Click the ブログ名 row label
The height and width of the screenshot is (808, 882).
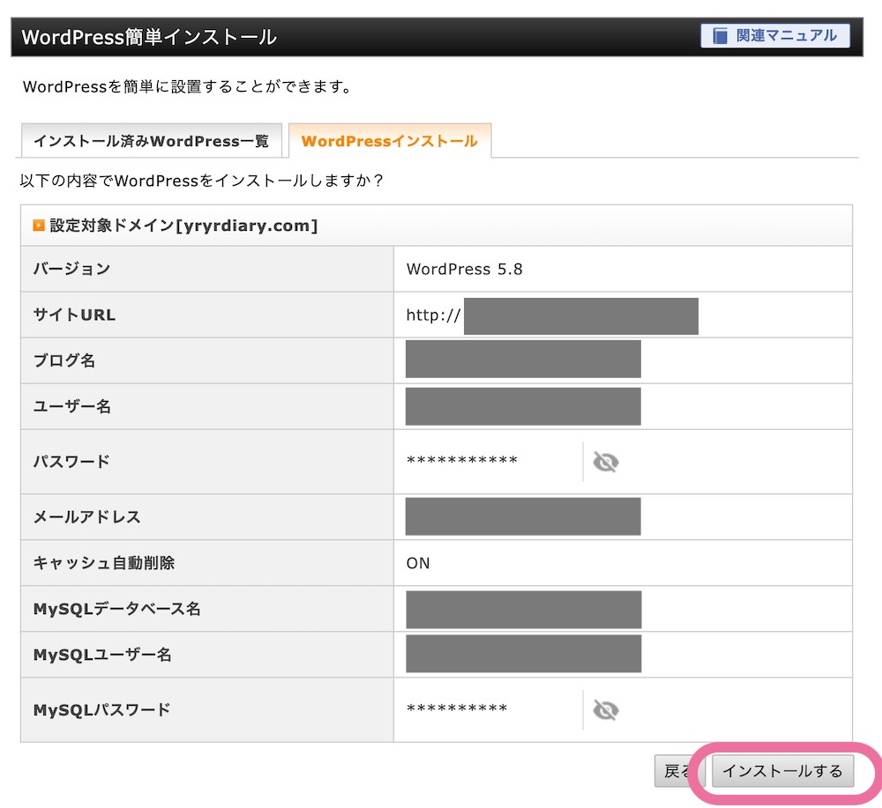click(64, 360)
